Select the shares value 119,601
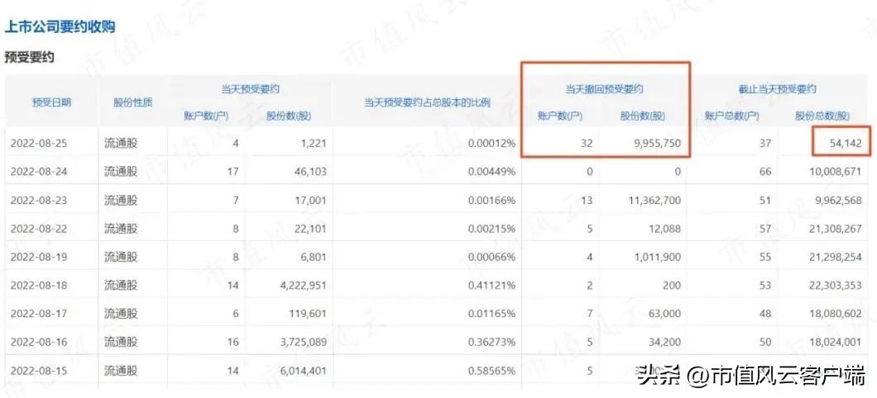Screen dimensions: 877x398 [x=307, y=314]
